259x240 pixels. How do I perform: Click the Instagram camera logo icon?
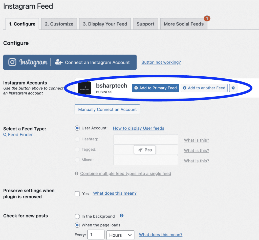pos(12,62)
